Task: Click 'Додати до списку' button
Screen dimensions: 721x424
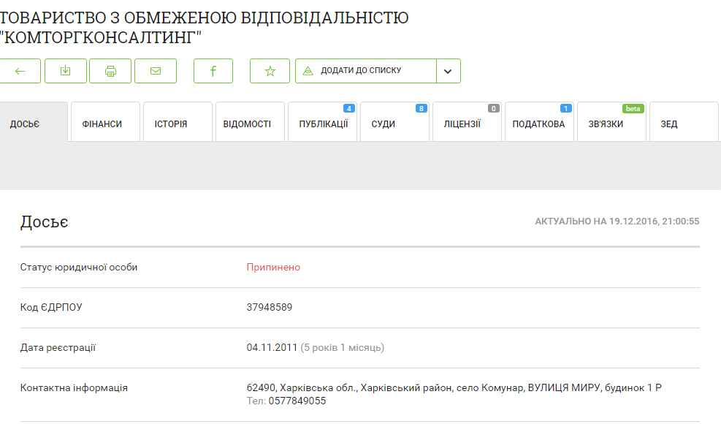Action: 365,71
